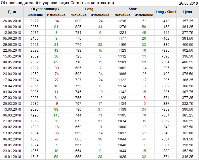
Task: Click the table title "OI производителей и управляющих Corn"
Action: pos(57,3)
